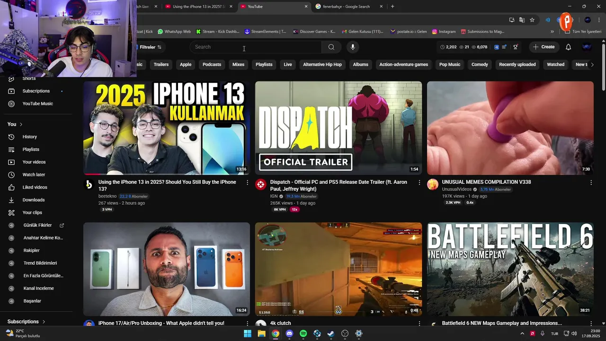Open the beetekno channel avatar
The height and width of the screenshot is (341, 606).
89,185
